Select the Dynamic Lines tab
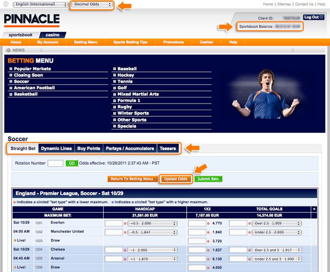 (x=57, y=148)
